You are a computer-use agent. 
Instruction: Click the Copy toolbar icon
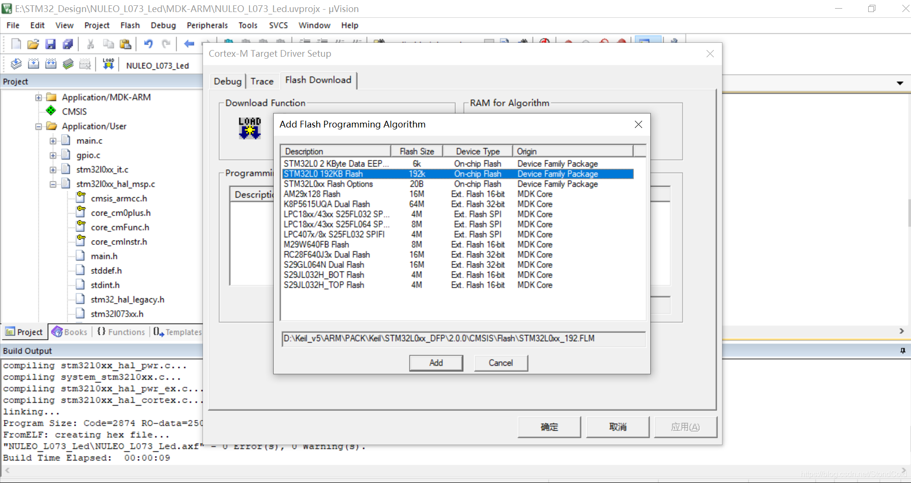[108, 44]
